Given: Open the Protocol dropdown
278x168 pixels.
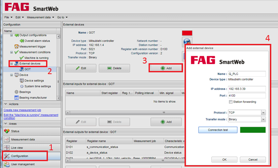Looking at the screenshot, I should pyautogui.click(x=263, y=113).
